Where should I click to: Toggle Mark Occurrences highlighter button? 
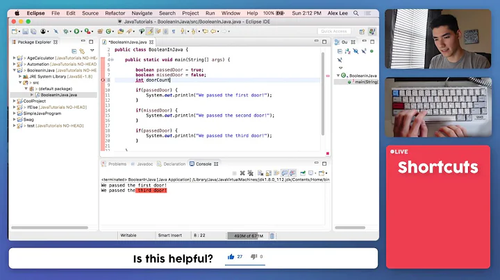pos(149,31)
